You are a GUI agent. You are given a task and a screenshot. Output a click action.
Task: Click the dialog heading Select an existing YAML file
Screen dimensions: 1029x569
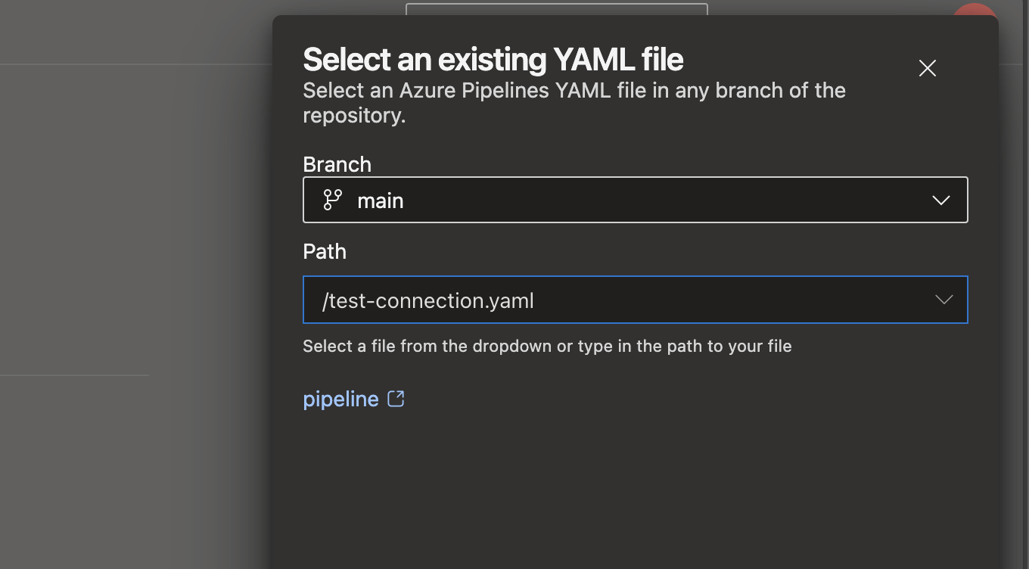493,60
